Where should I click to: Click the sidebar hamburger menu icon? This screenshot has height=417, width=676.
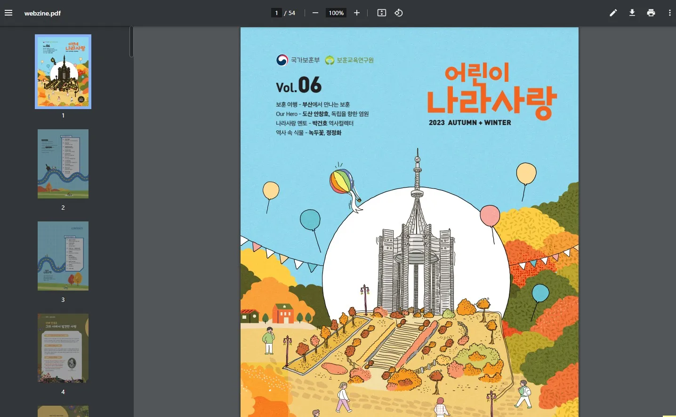click(x=8, y=13)
